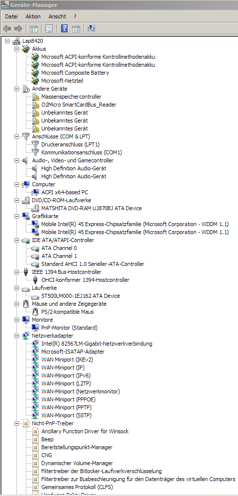Click the Back arrow toolbar button

coord(7,29)
